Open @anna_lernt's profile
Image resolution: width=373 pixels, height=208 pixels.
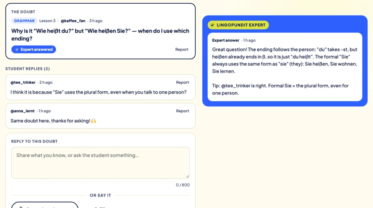coord(22,111)
